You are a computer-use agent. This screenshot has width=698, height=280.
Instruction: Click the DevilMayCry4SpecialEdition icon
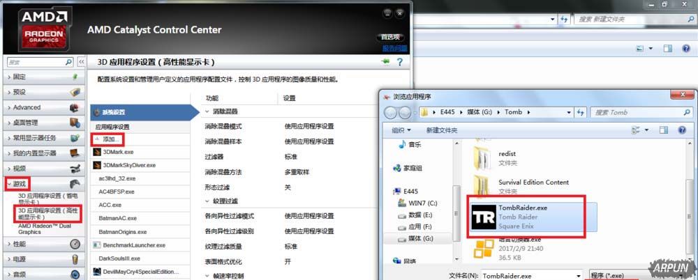(96, 272)
